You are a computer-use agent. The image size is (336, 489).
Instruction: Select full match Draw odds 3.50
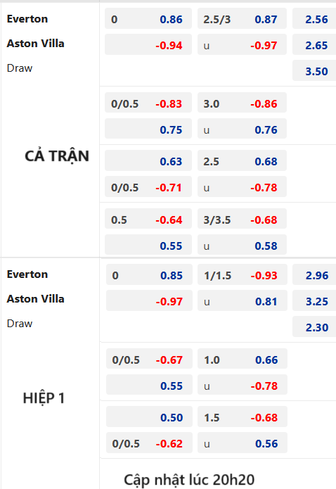tap(314, 71)
